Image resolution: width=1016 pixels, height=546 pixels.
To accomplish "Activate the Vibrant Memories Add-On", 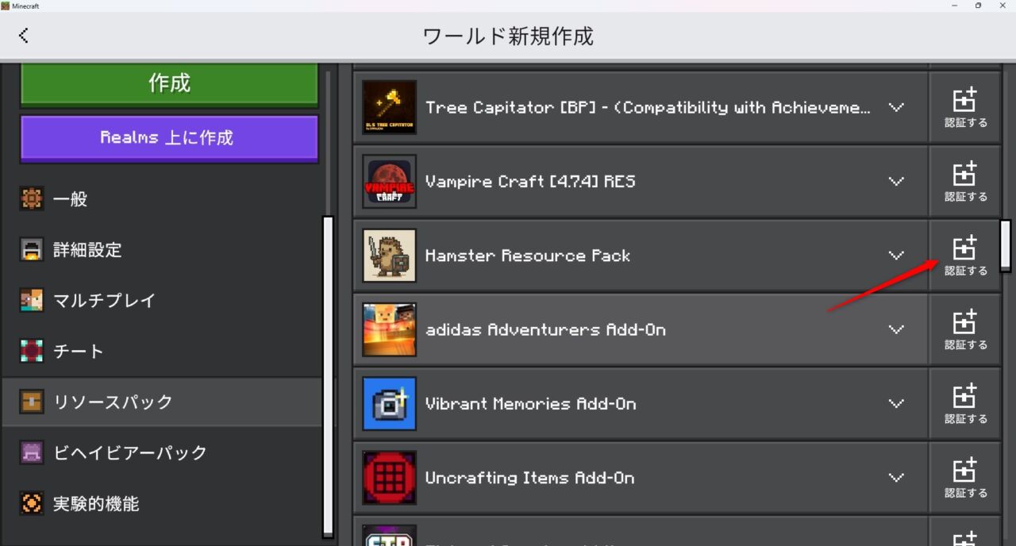I will [965, 403].
